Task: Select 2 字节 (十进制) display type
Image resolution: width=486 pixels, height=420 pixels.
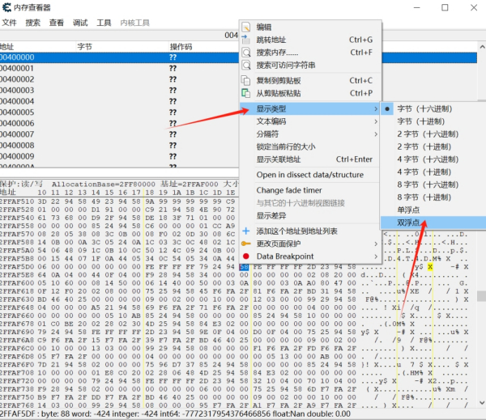Action: coord(424,146)
